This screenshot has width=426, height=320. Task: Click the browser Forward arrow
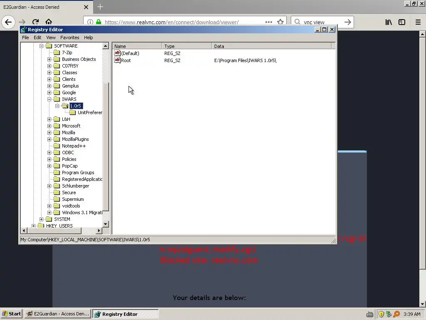(22, 22)
